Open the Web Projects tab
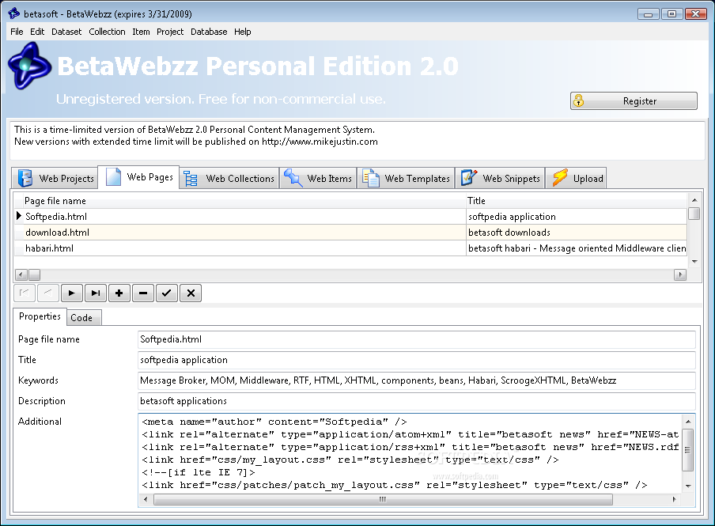 (x=55, y=179)
